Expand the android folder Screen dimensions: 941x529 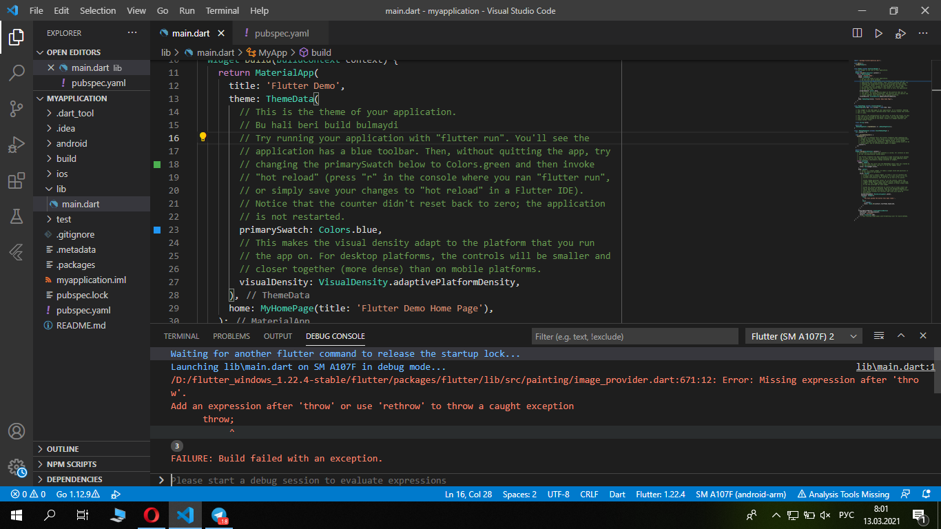pyautogui.click(x=92, y=143)
